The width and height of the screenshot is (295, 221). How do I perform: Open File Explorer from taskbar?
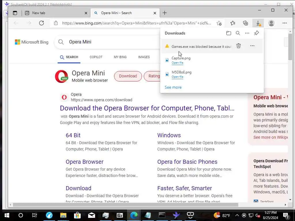coord(63,215)
